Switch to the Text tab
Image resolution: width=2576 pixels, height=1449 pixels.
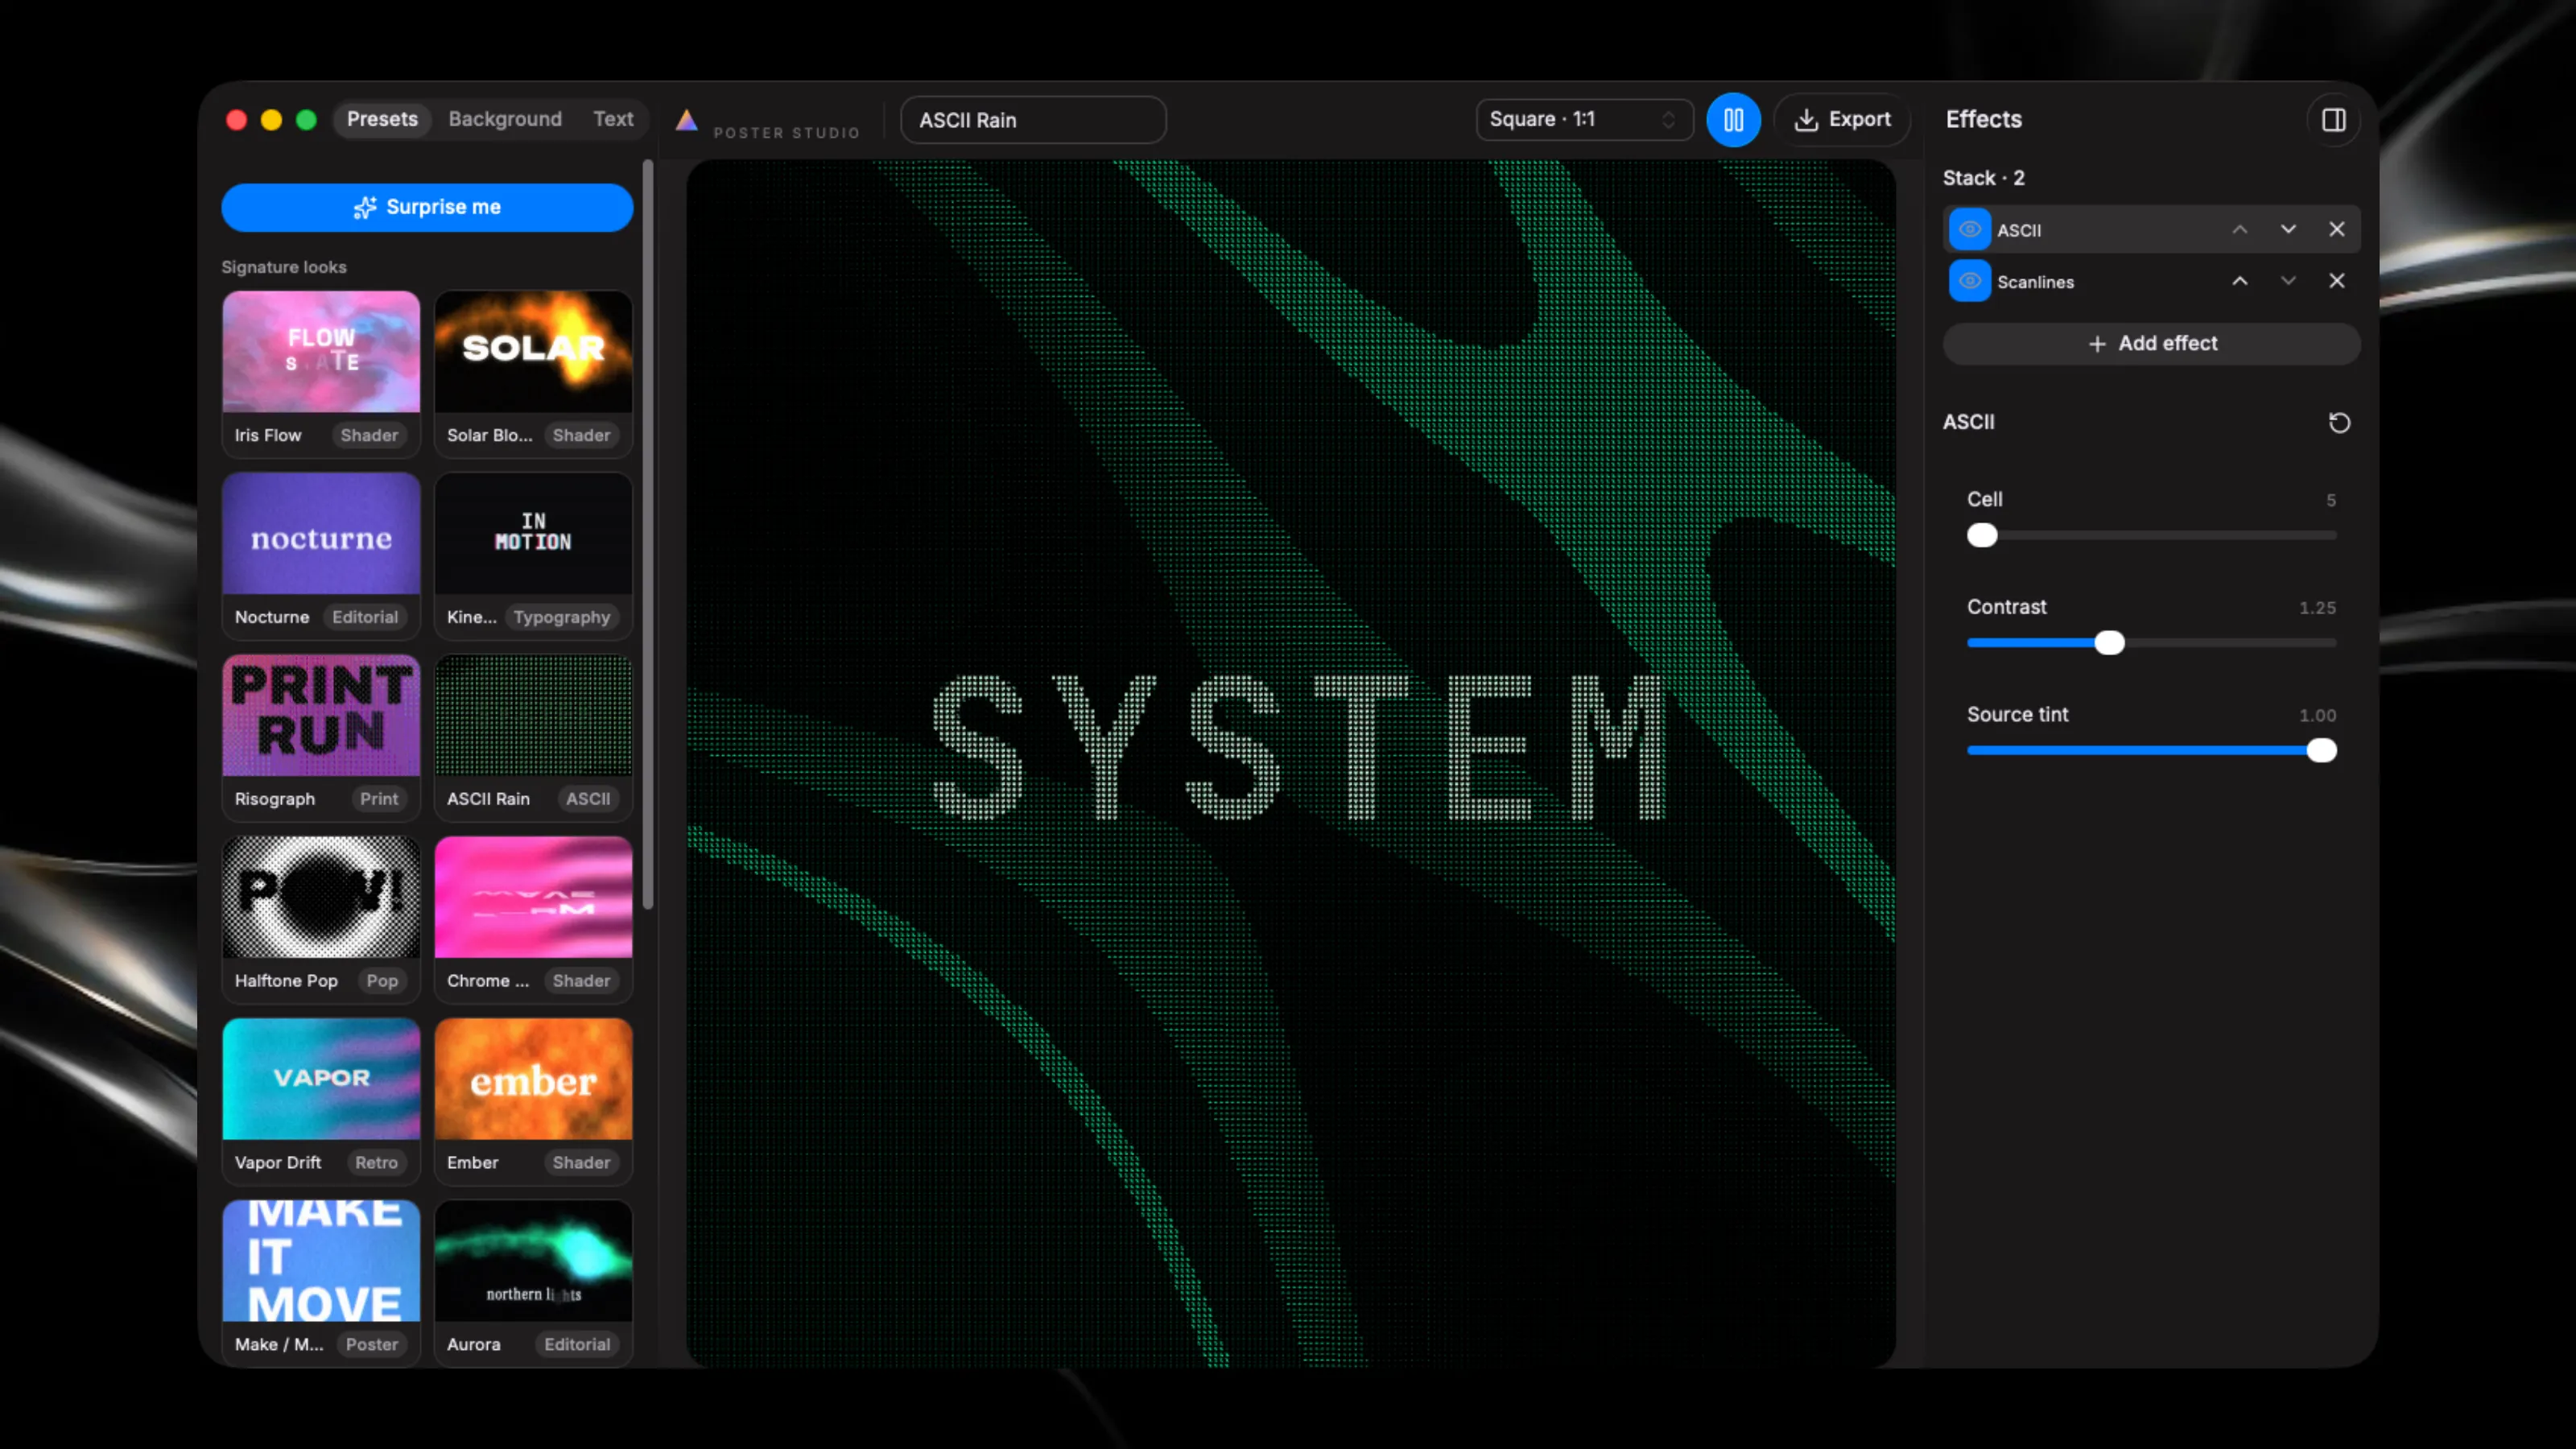pyautogui.click(x=613, y=120)
